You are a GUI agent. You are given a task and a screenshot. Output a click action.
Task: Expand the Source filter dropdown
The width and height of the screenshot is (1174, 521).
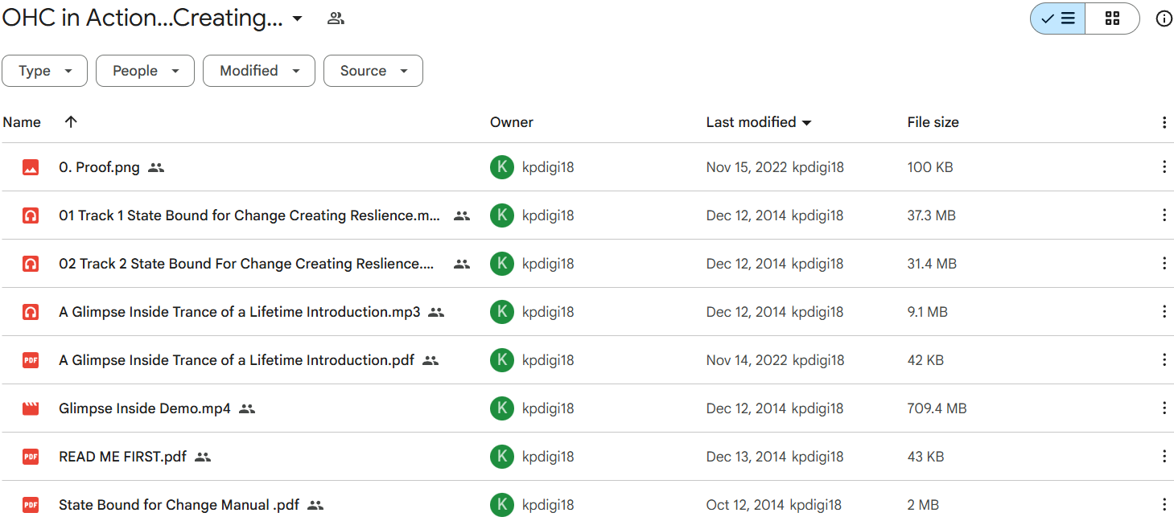tap(373, 71)
